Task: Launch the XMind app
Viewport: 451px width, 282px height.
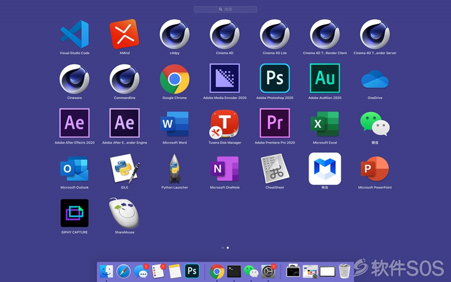Action: click(x=125, y=34)
